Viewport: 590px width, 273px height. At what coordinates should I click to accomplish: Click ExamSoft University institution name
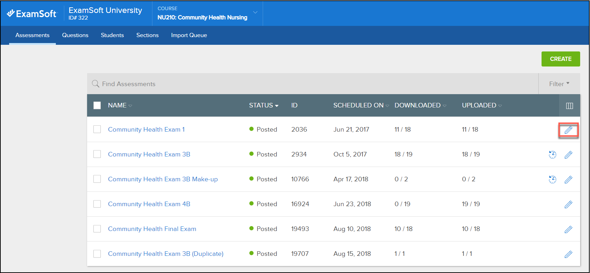point(105,10)
